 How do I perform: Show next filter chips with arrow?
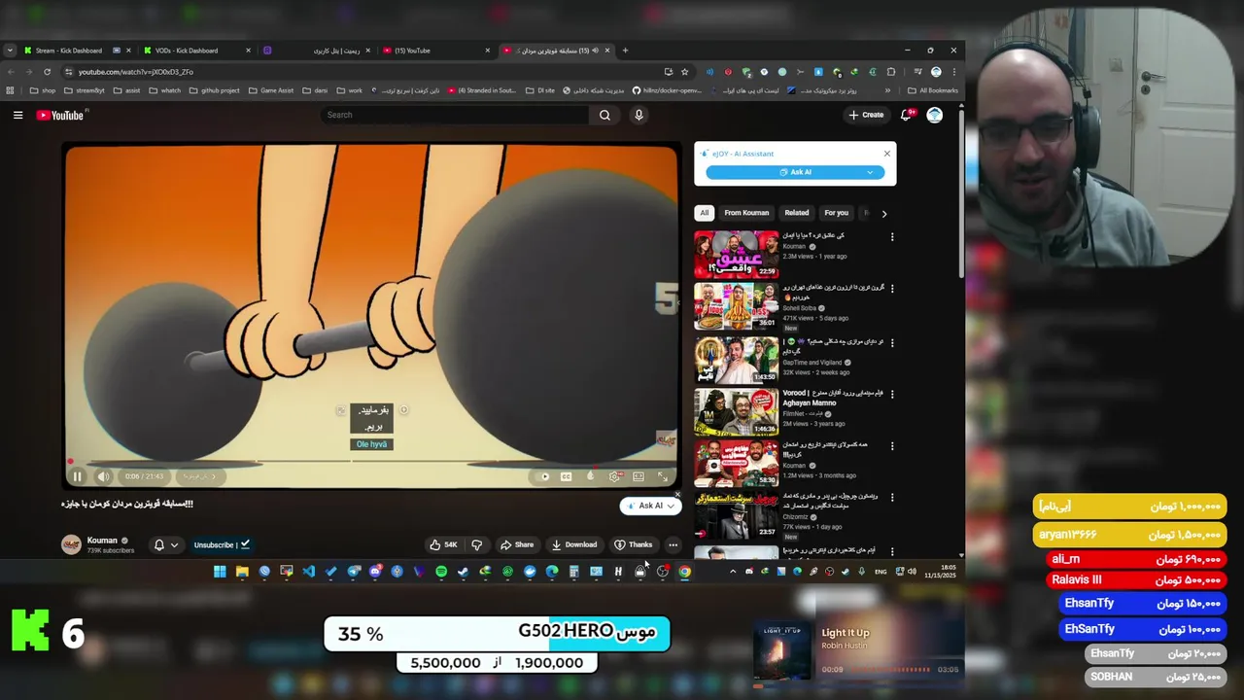tap(883, 213)
